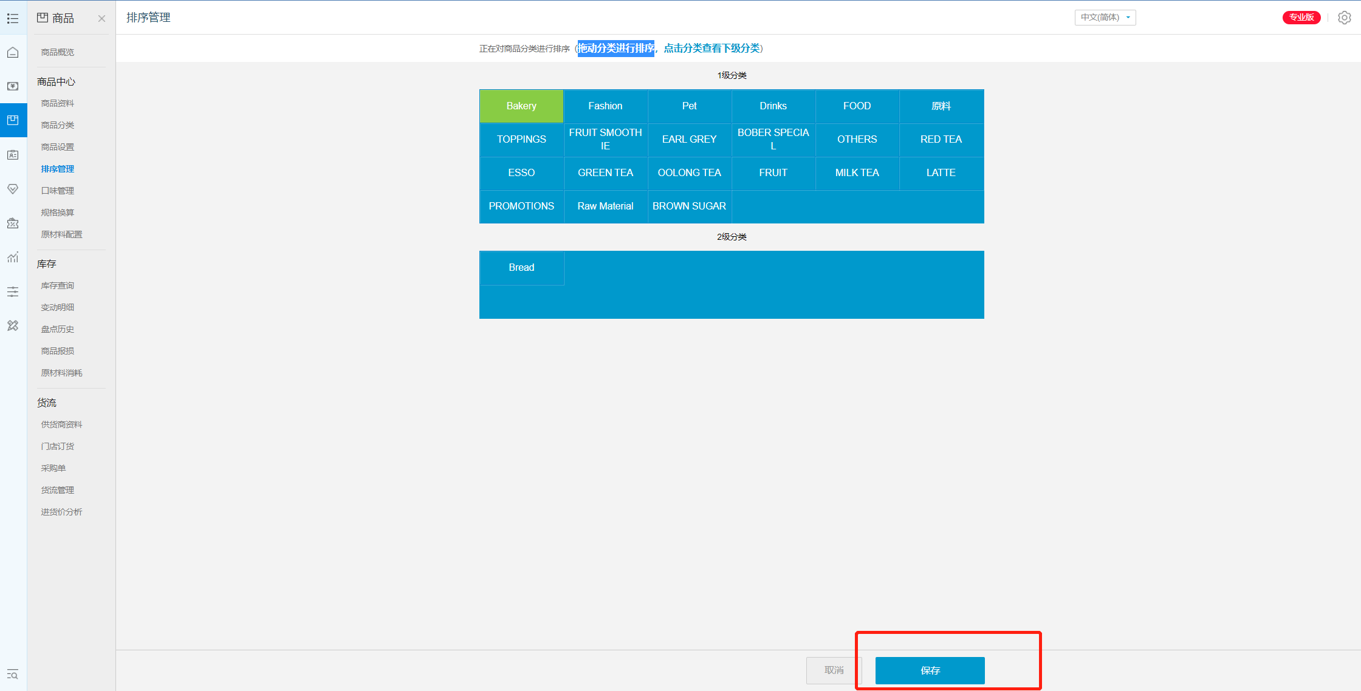This screenshot has width=1361, height=691.
Task: Click the search menu icon at bottom left
Action: (x=13, y=674)
